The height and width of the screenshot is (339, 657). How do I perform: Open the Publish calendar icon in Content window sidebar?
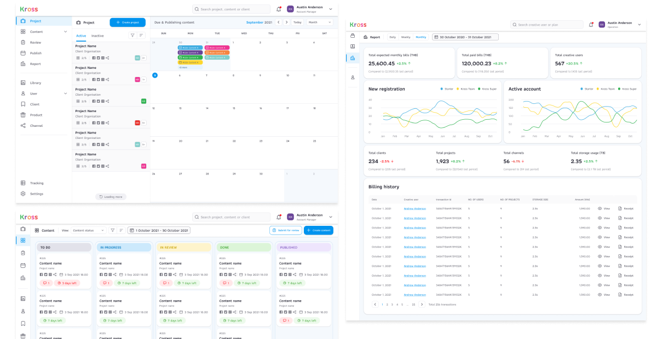23,266
